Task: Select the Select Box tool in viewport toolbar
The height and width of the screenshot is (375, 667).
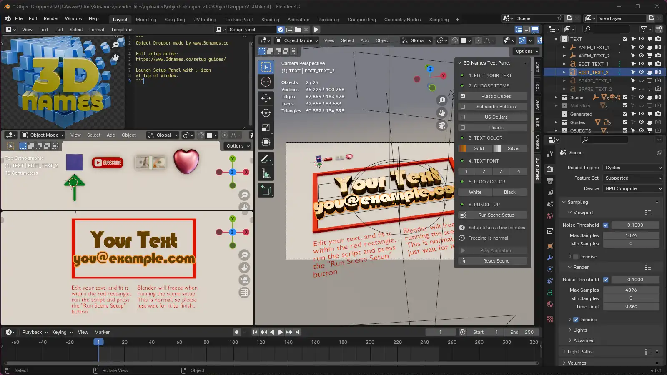Action: (x=266, y=67)
